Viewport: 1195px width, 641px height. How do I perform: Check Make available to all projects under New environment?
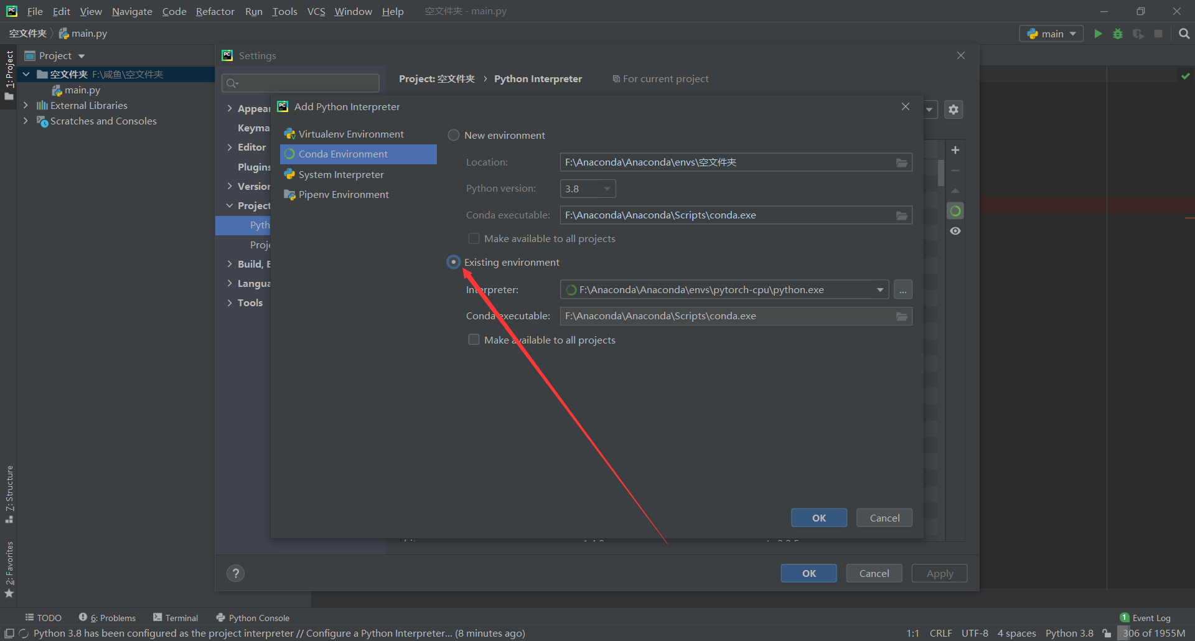coord(474,238)
